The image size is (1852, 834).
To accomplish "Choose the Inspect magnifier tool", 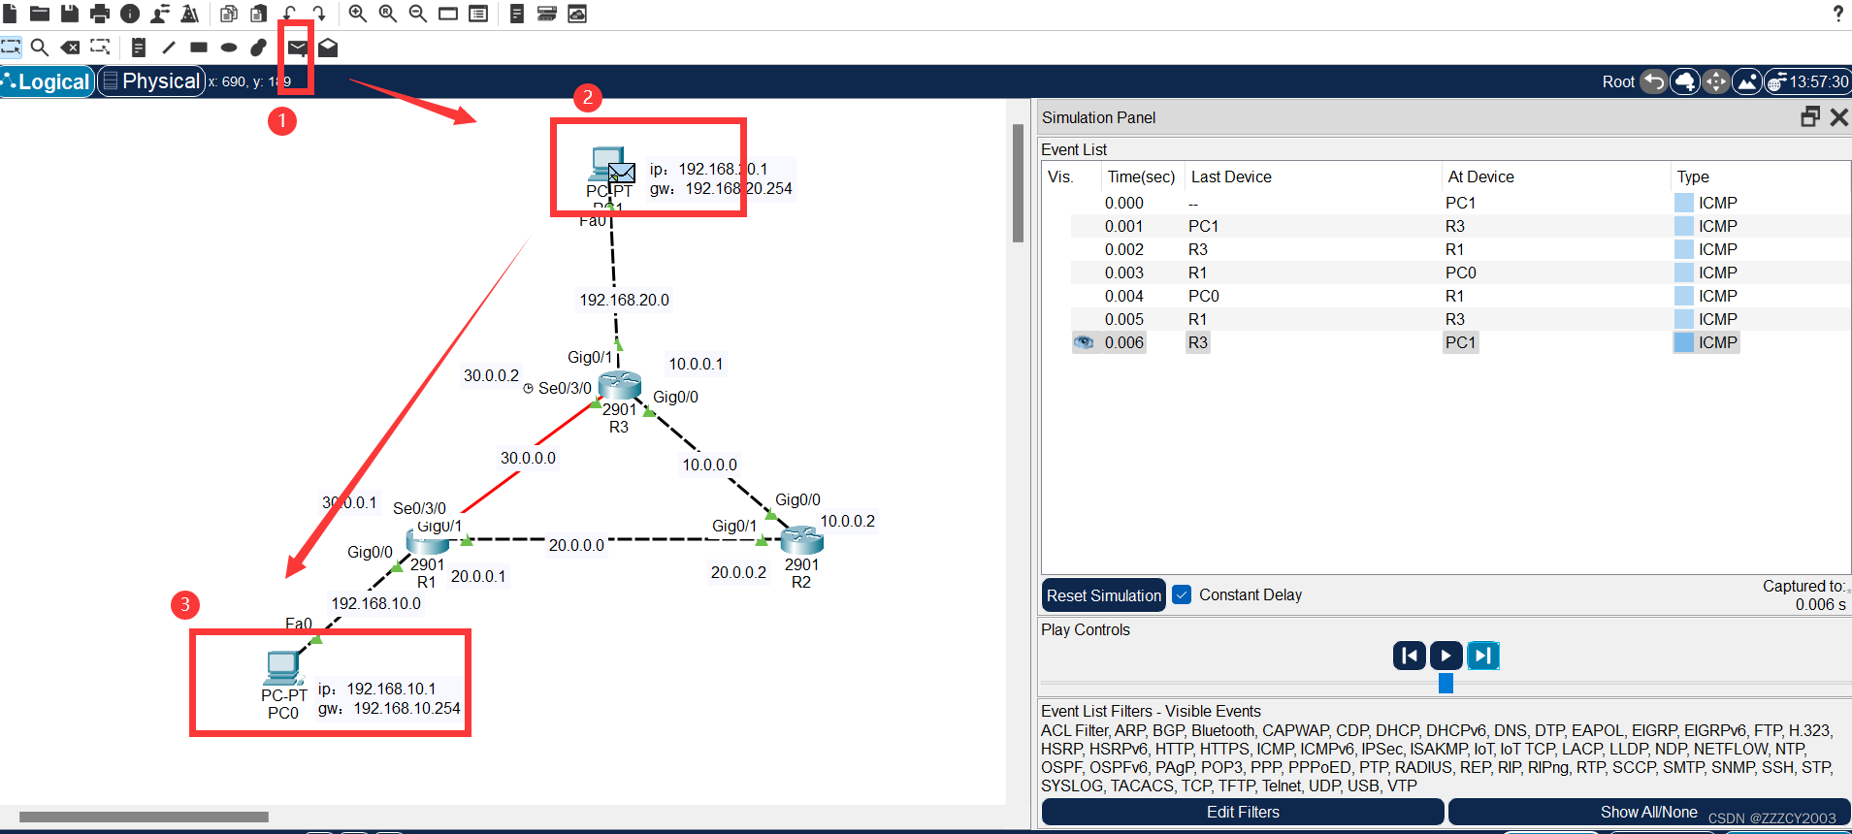I will (40, 48).
